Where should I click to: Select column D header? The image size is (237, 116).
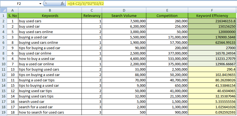click(124, 10)
